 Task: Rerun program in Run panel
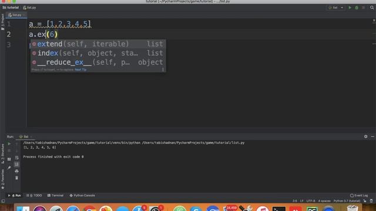[9, 144]
